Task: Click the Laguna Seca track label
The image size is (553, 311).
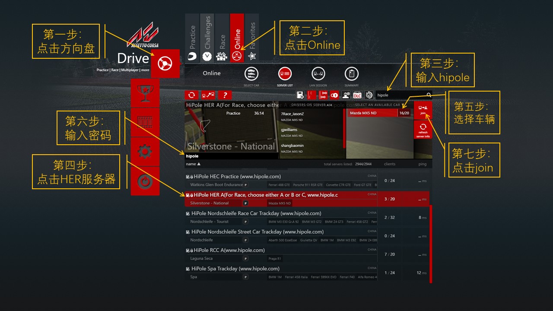Action: [201, 259]
